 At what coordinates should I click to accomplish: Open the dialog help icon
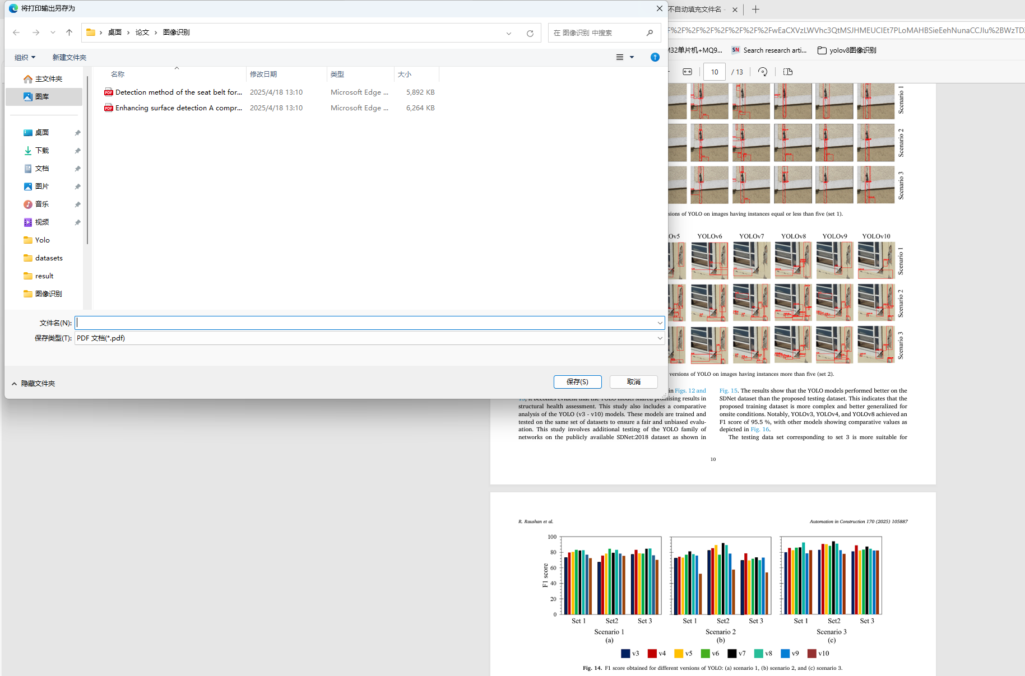(655, 57)
